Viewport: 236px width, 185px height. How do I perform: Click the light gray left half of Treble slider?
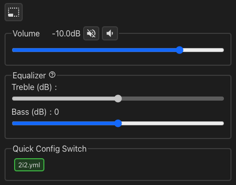[63, 99]
